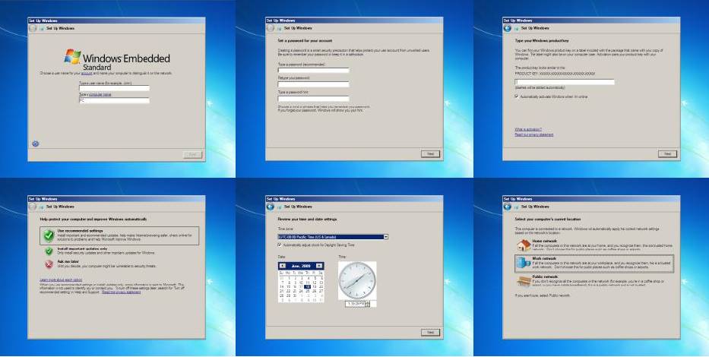Click the 'June, 2009' calendar header
The height and width of the screenshot is (357, 709).
click(x=301, y=266)
